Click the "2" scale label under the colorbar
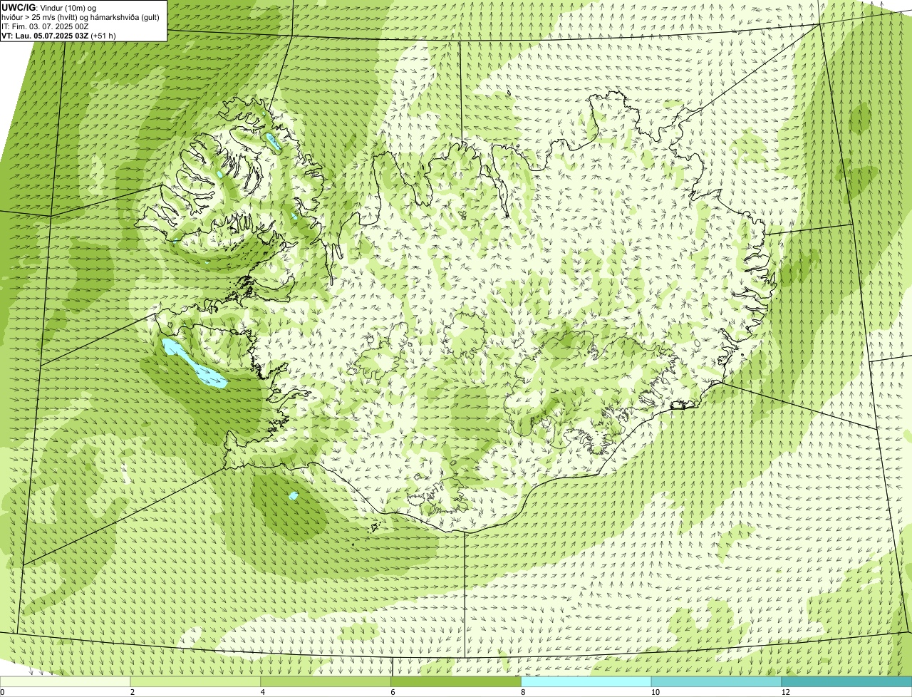912x697 pixels. pyautogui.click(x=133, y=692)
